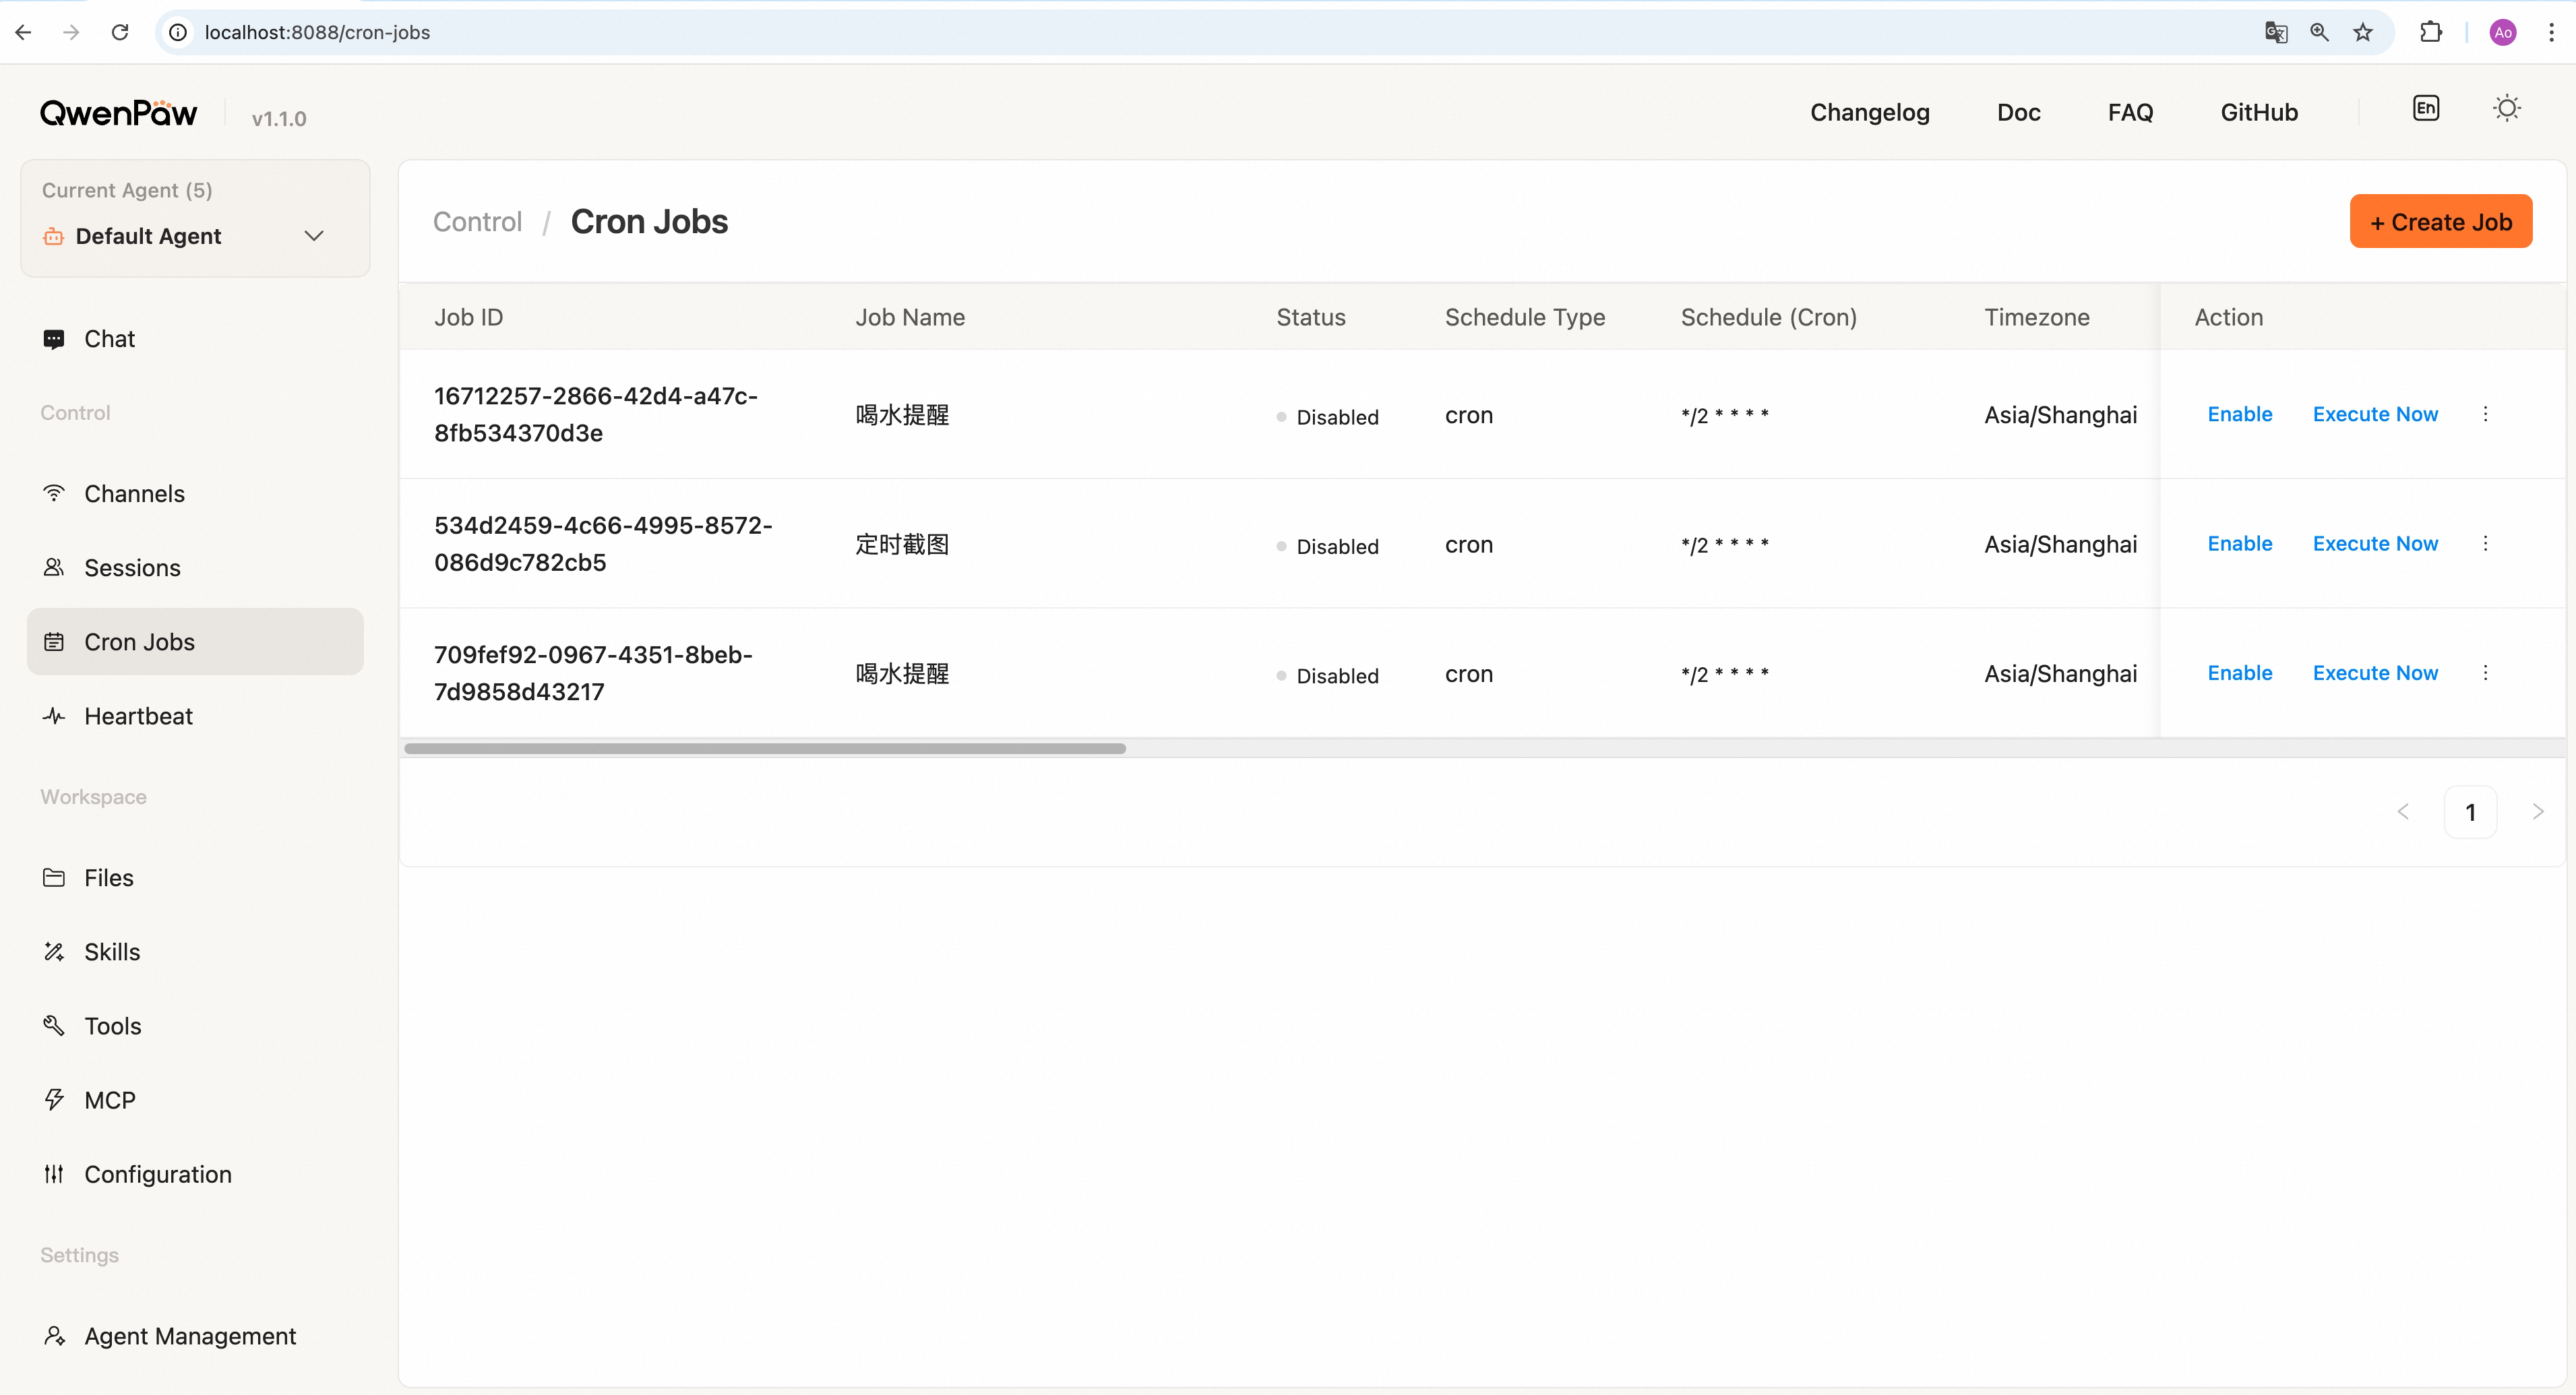The image size is (2576, 1395).
Task: Execute Now for job 709fef92
Action: click(2375, 673)
